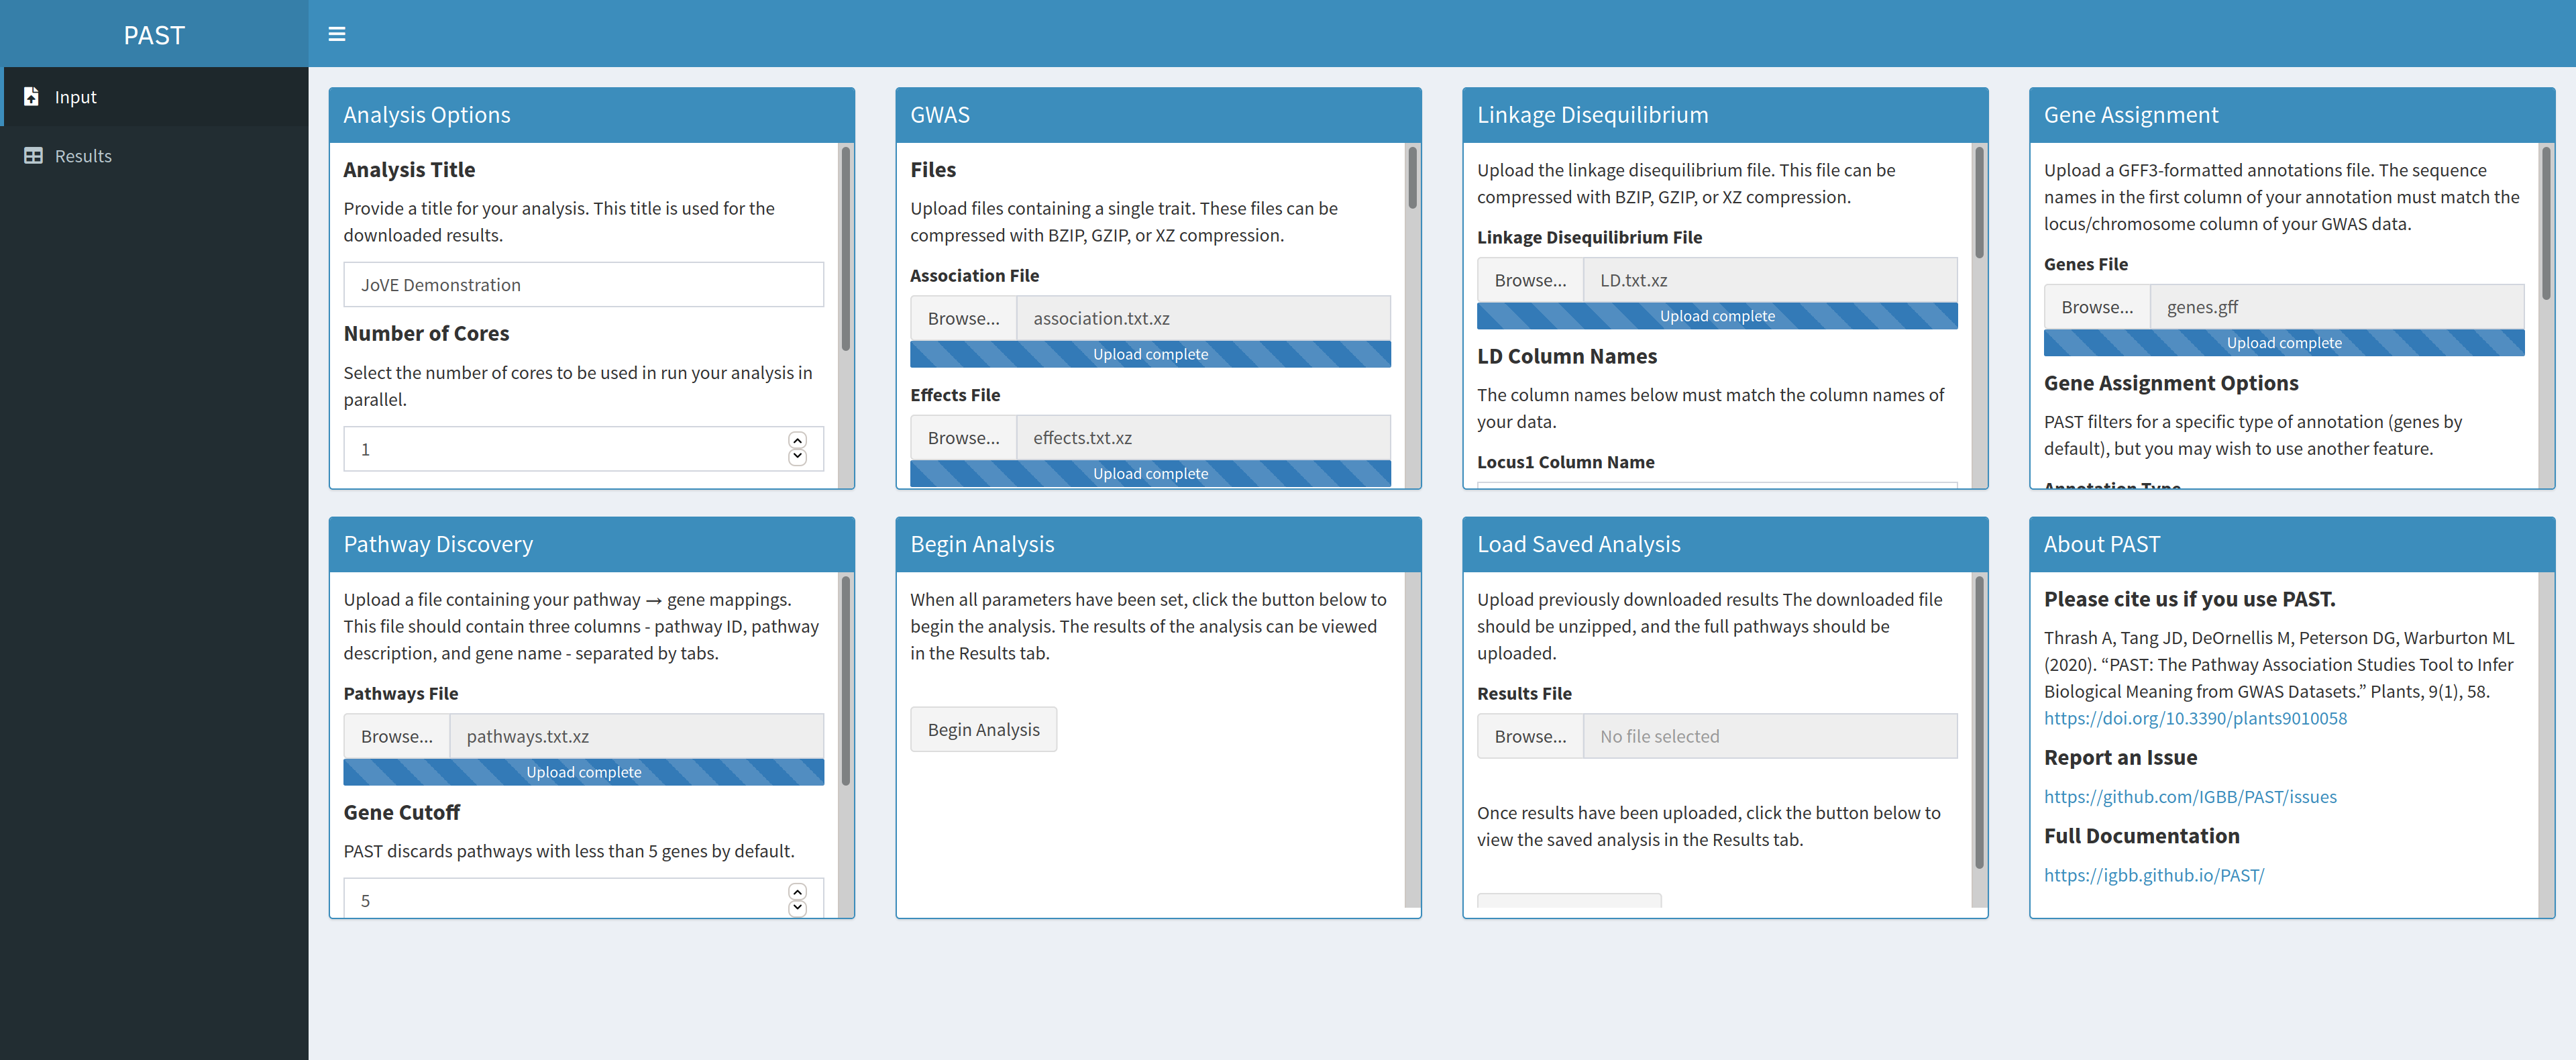This screenshot has height=1060, width=2576.
Task: Select the Input tab in sidebar
Action: tap(76, 97)
